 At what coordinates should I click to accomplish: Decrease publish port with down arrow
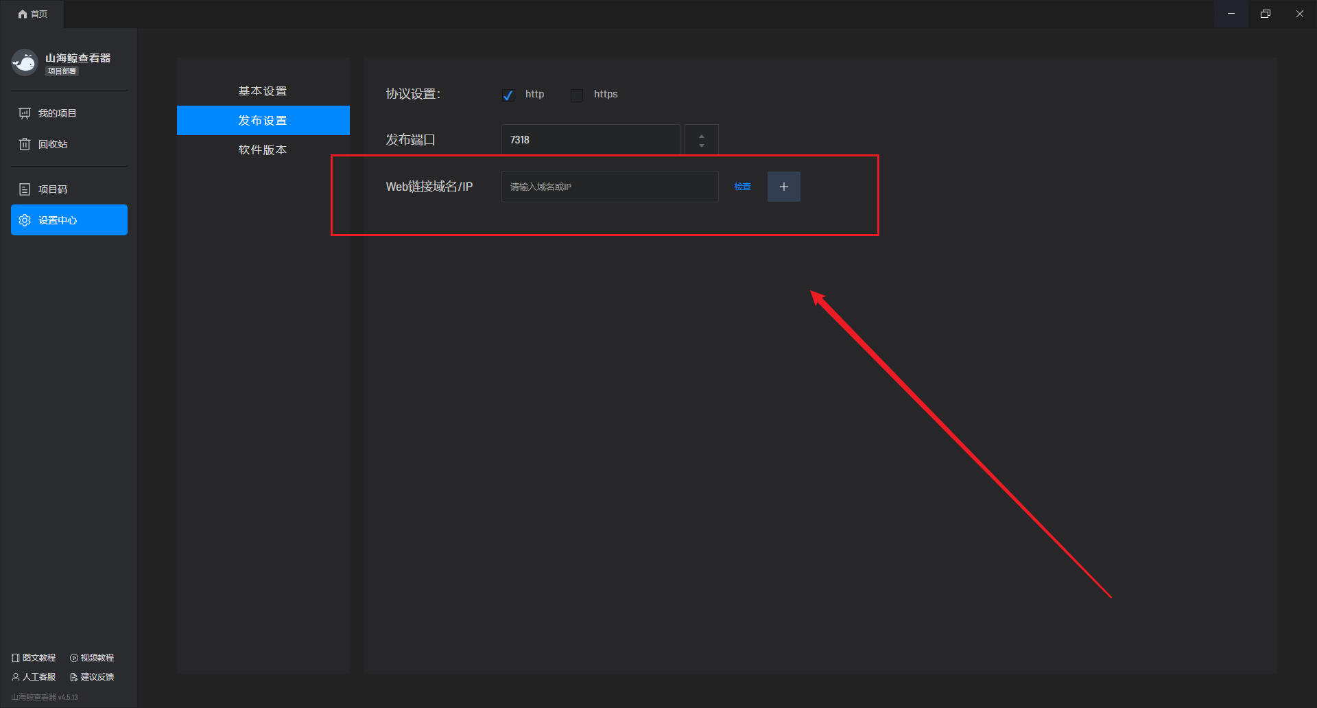701,145
